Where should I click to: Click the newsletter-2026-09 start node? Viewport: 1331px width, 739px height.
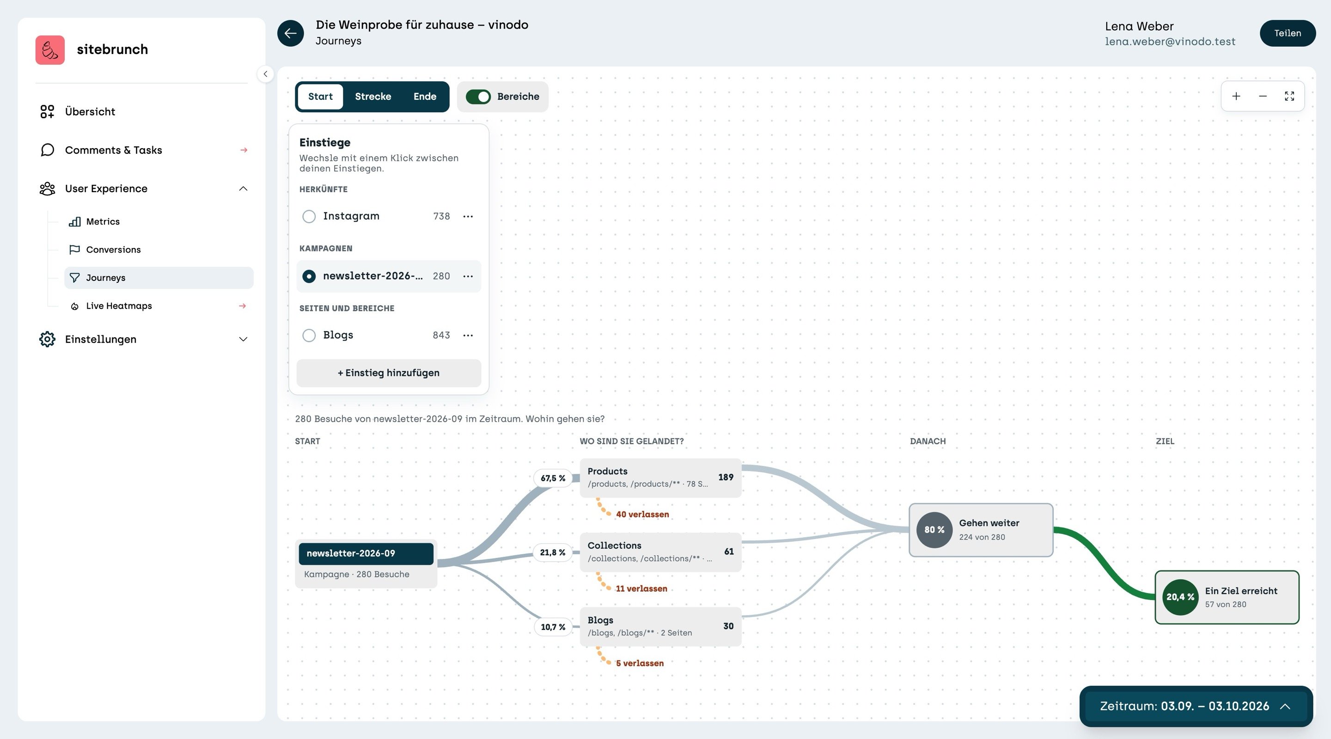pyautogui.click(x=366, y=563)
